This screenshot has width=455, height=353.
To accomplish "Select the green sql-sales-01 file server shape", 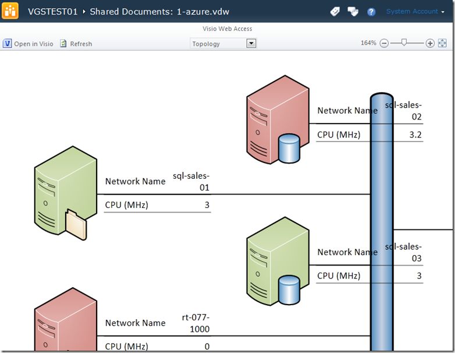I will pyautogui.click(x=66, y=193).
